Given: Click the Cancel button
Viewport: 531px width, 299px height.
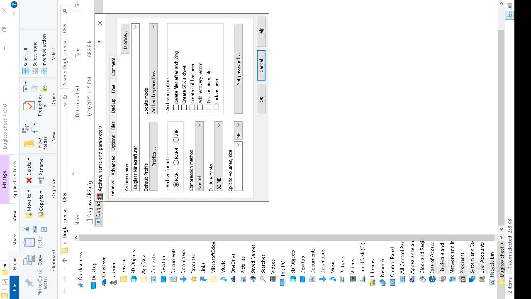Looking at the screenshot, I should click(261, 66).
